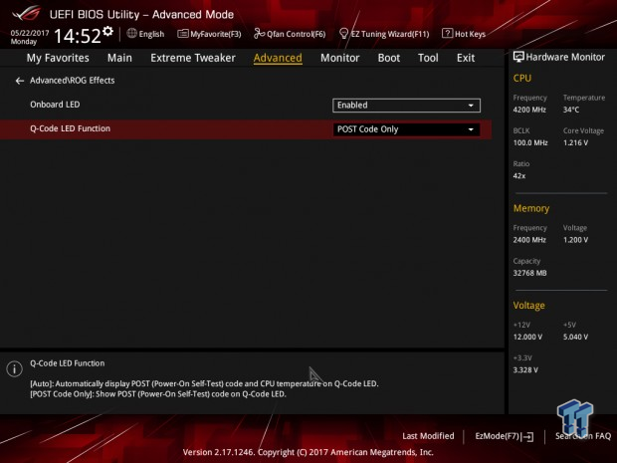
Task: Click the CPU section heading
Action: (522, 78)
